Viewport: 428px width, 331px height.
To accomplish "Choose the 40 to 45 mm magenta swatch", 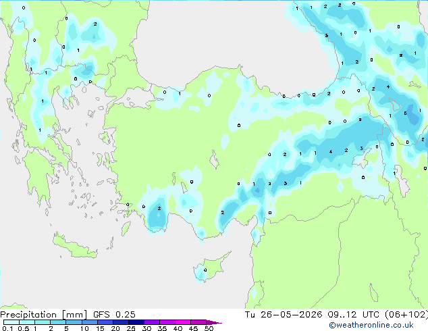I will [x=183, y=322].
